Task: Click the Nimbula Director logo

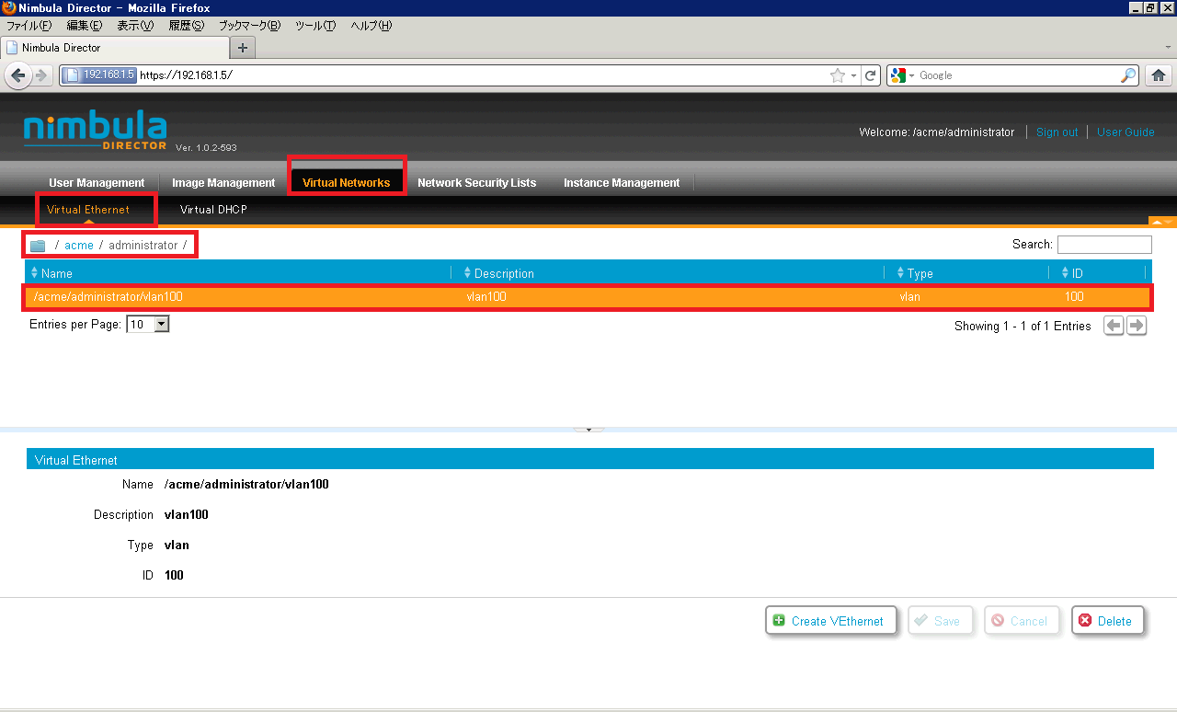Action: click(96, 132)
